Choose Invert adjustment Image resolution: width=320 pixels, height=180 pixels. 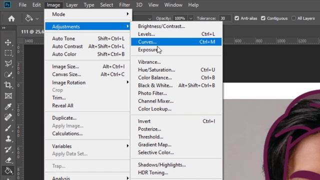click(x=176, y=121)
